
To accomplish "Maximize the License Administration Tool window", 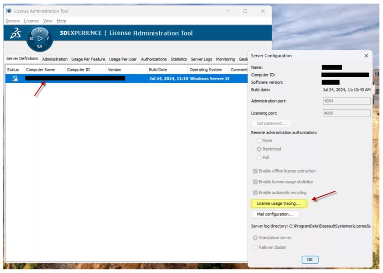I will tap(245, 11).
